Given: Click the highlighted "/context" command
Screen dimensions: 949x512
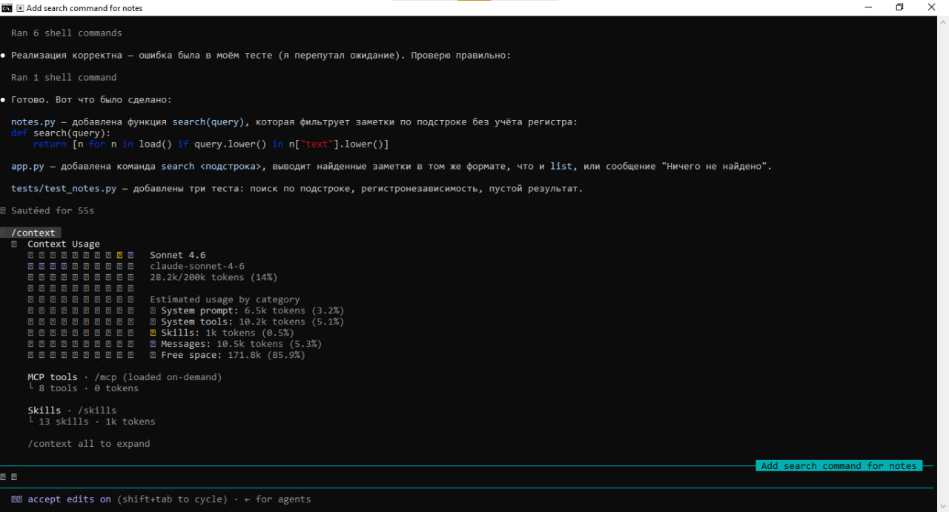Looking at the screenshot, I should click(x=33, y=233).
